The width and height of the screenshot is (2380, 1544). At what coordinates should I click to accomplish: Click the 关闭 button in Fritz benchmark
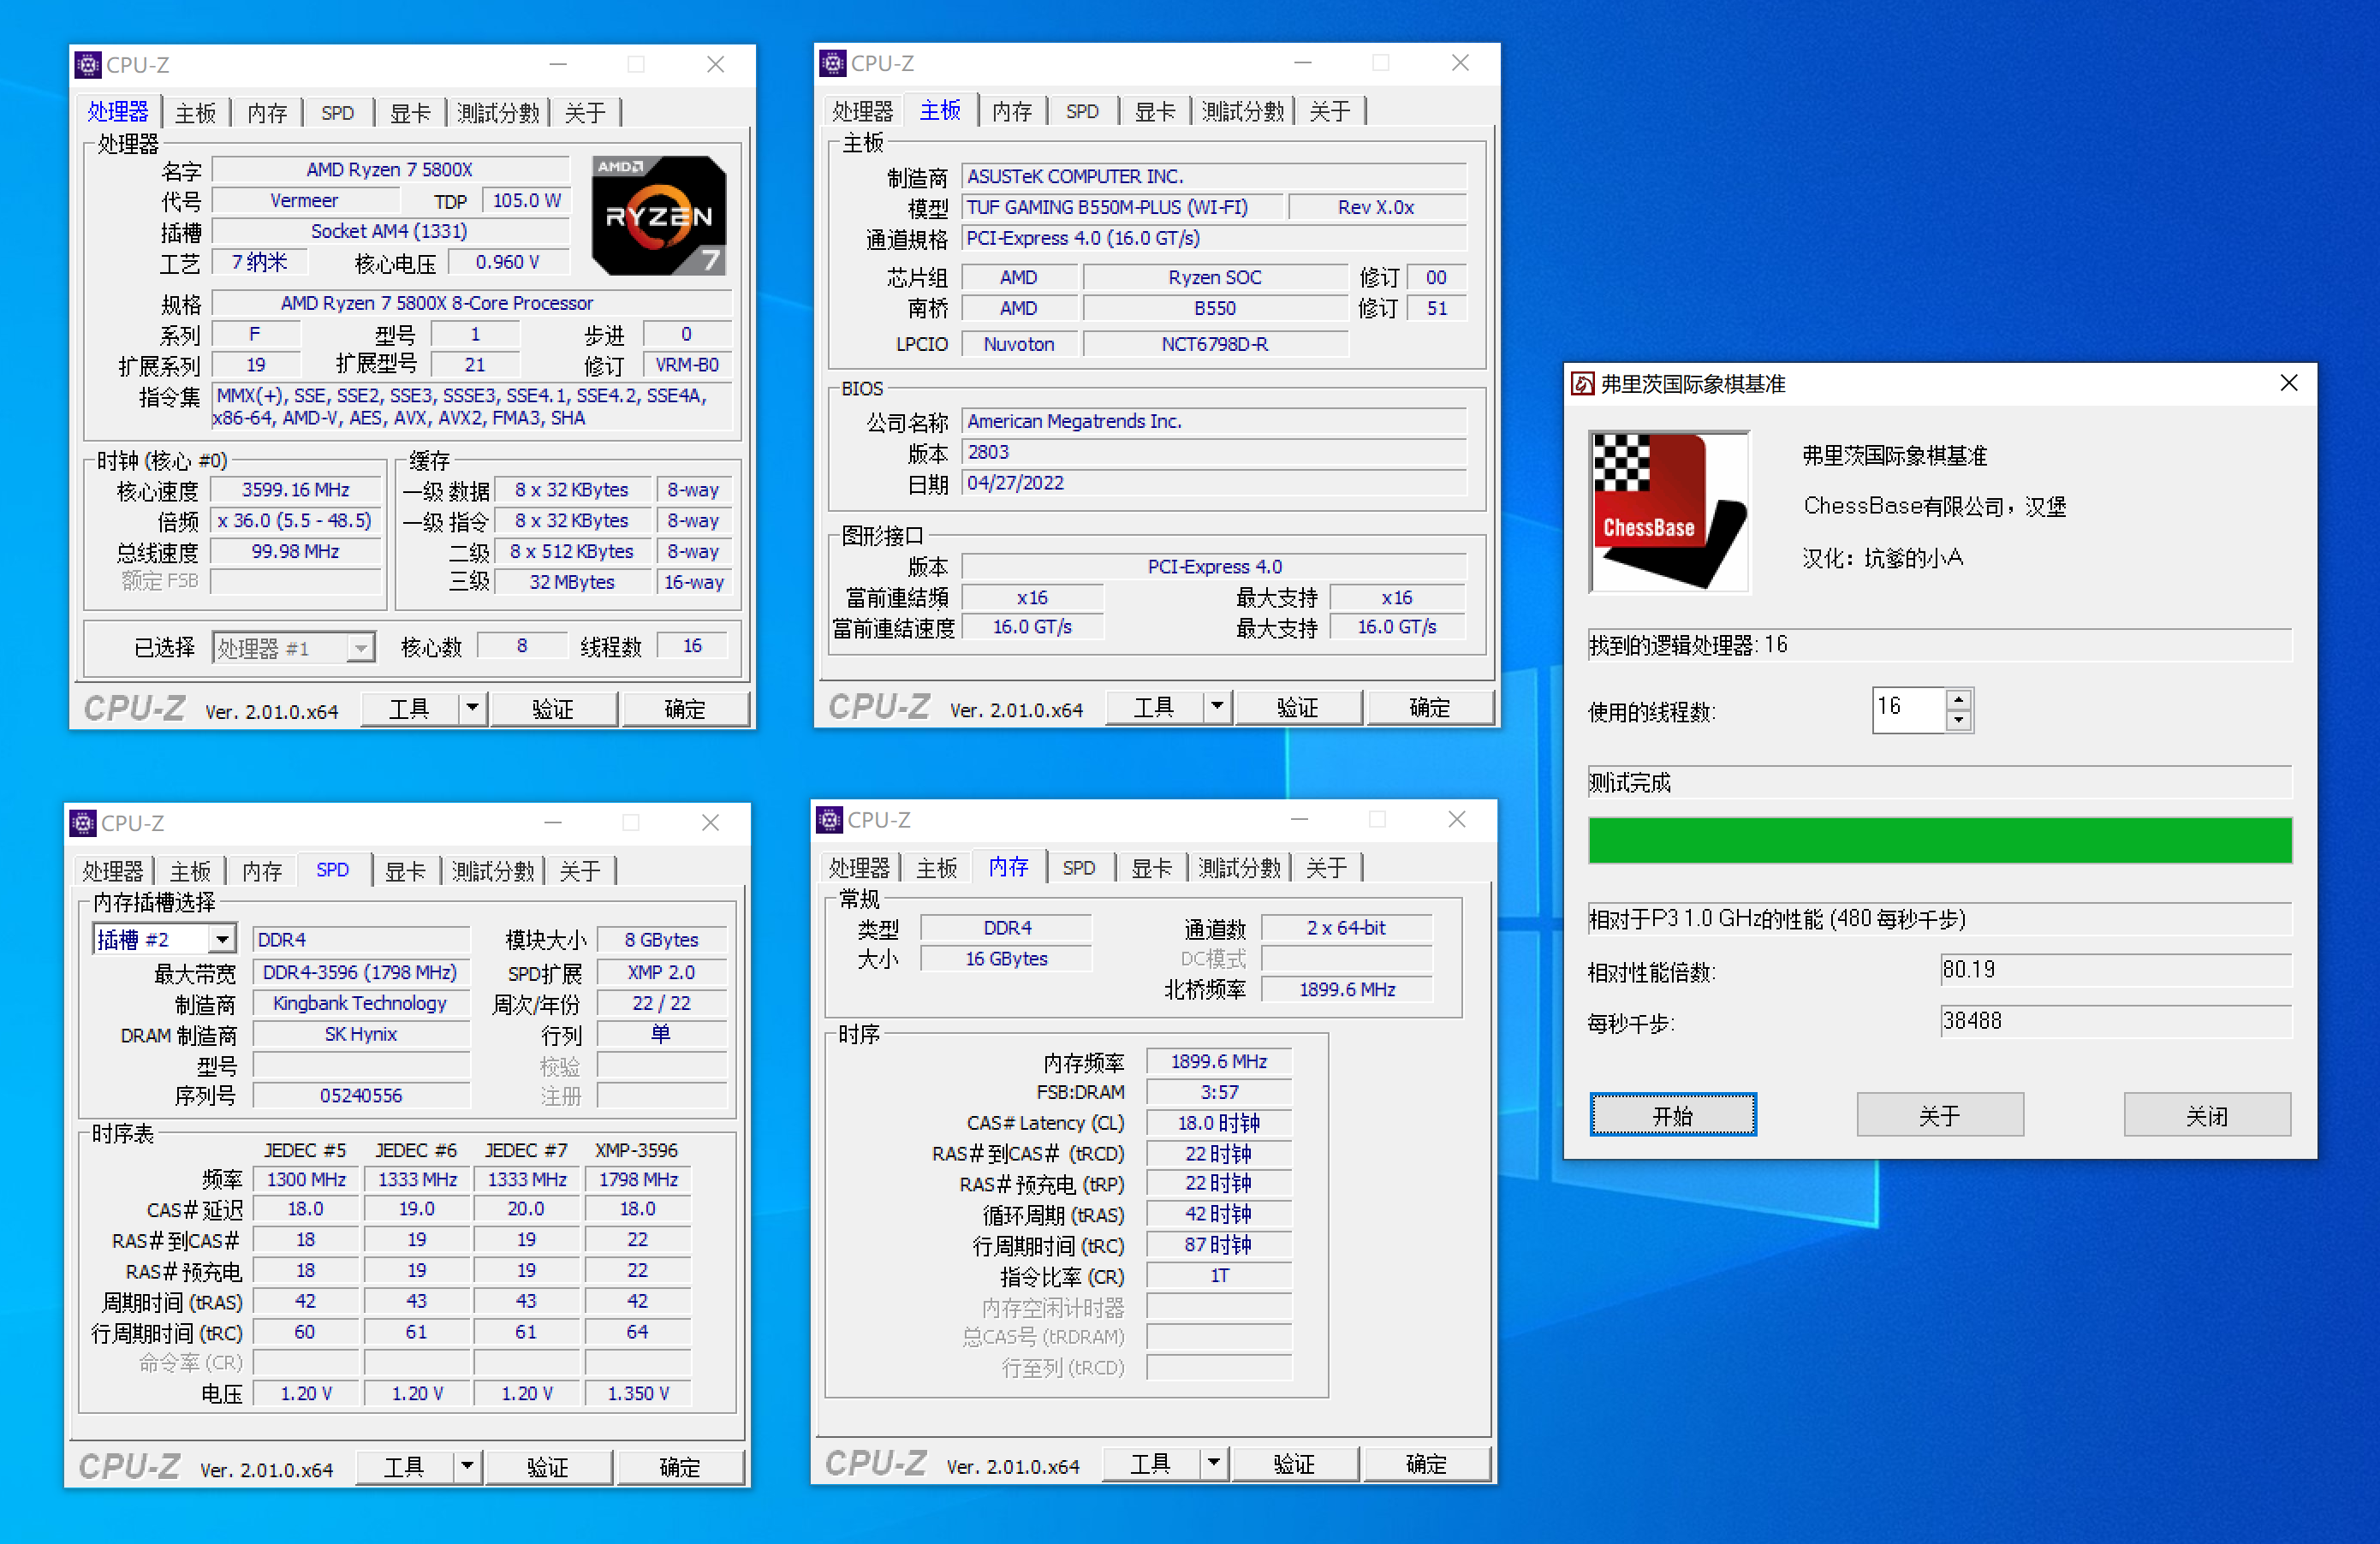click(2207, 1115)
